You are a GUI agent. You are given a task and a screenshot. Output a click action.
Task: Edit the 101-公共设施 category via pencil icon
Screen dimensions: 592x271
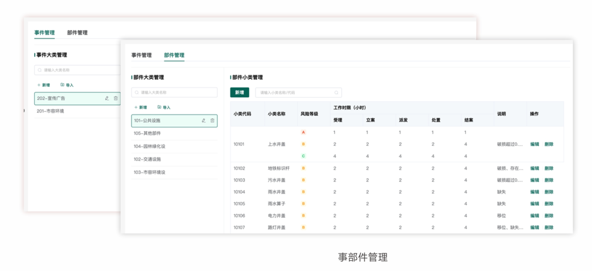point(204,121)
